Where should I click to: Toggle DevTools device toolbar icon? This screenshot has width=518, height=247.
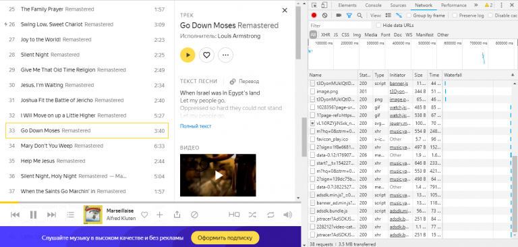coord(324,5)
